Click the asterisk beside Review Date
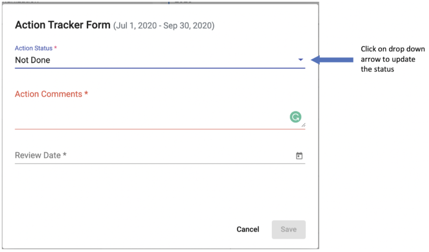 pos(65,154)
